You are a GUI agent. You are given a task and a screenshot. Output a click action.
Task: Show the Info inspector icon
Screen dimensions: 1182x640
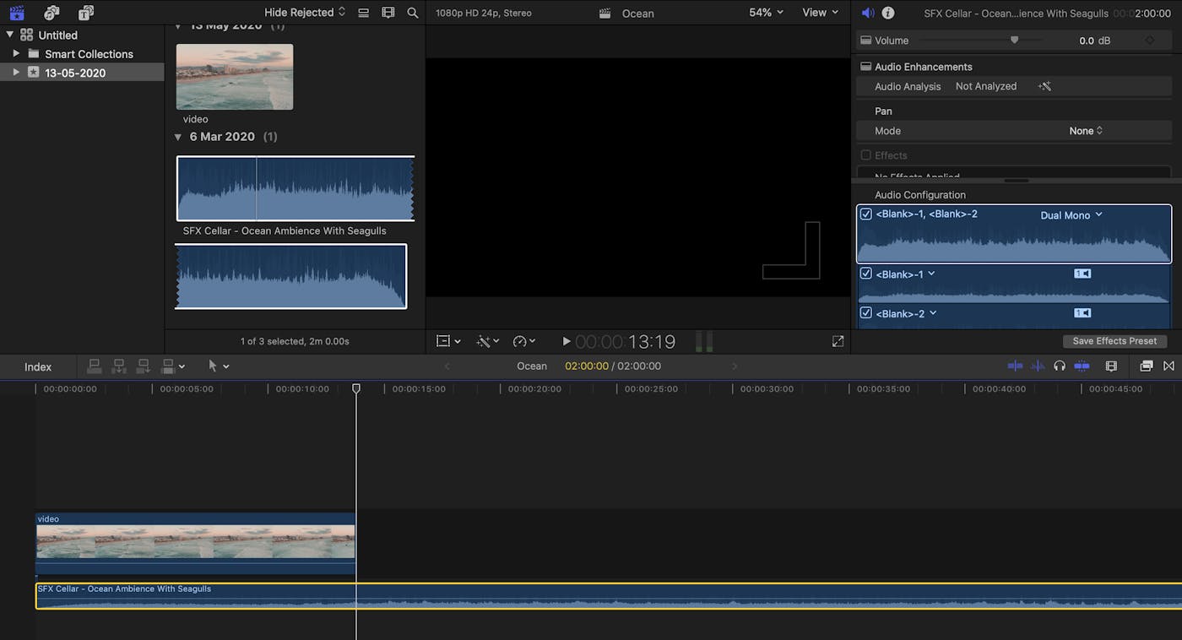click(x=888, y=13)
